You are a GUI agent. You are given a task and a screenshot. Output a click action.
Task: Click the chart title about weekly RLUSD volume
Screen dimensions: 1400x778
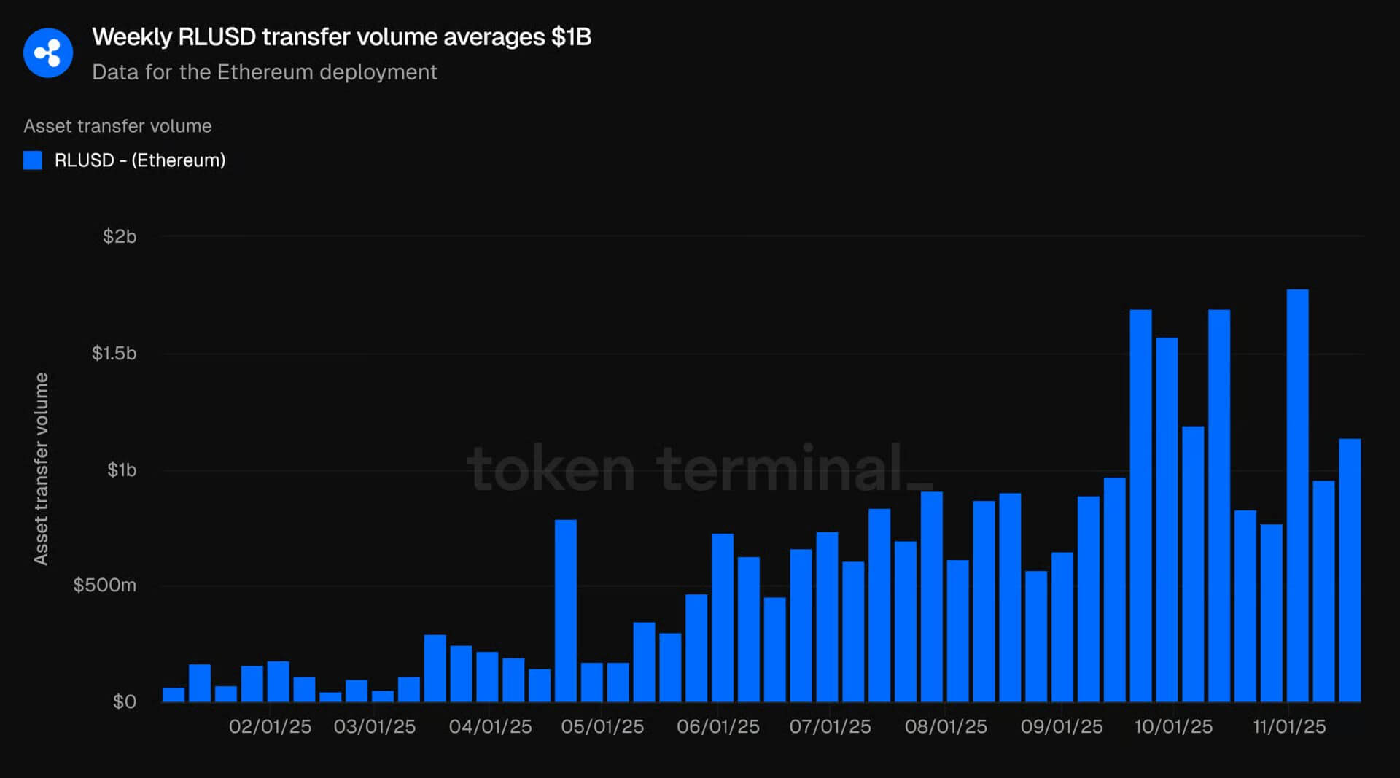341,37
